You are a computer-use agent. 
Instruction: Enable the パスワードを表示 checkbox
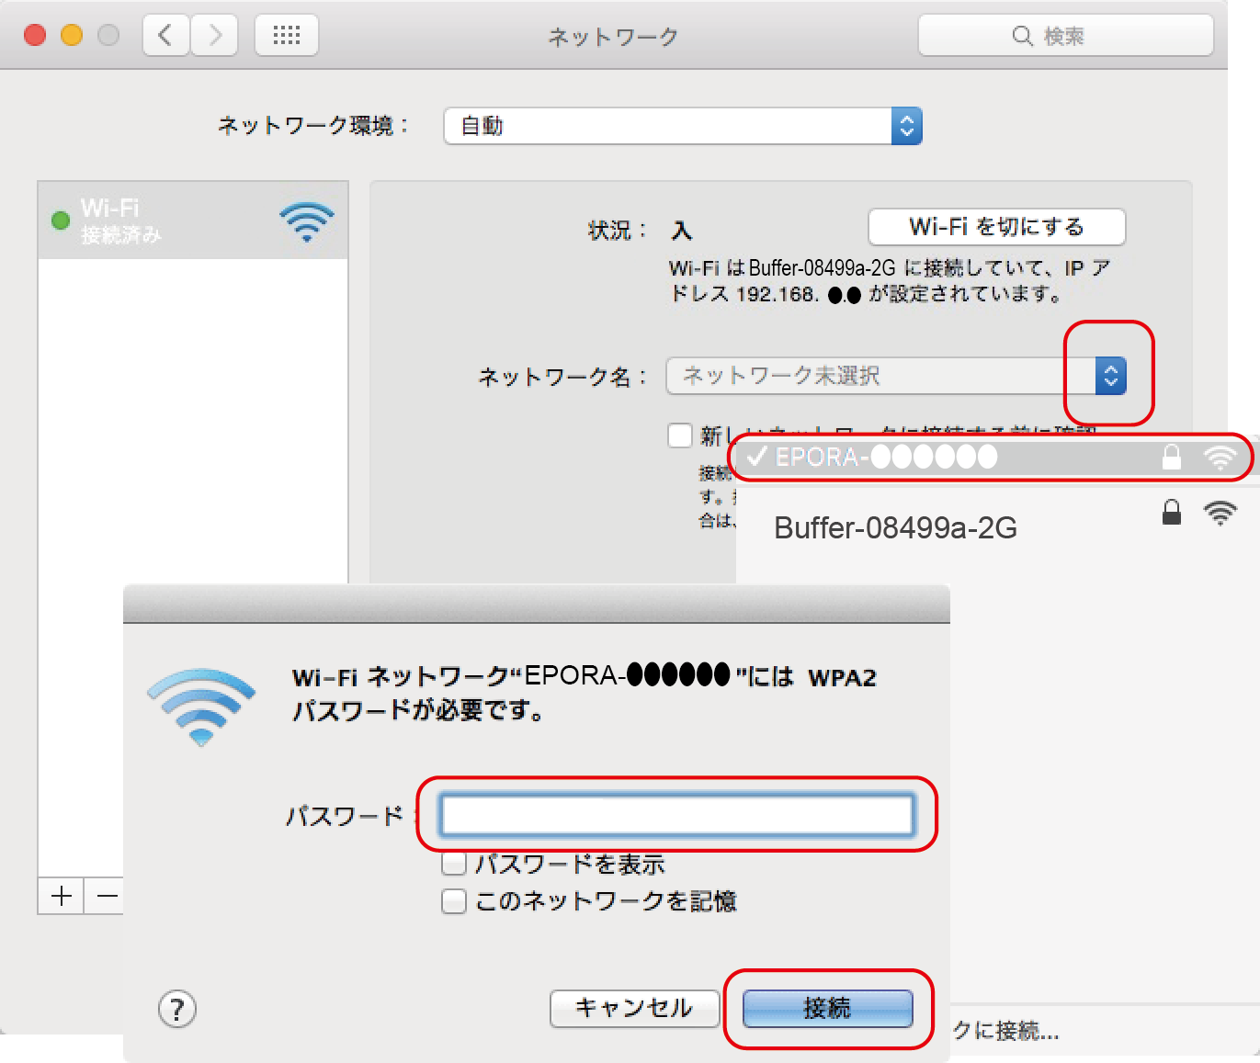tap(454, 865)
